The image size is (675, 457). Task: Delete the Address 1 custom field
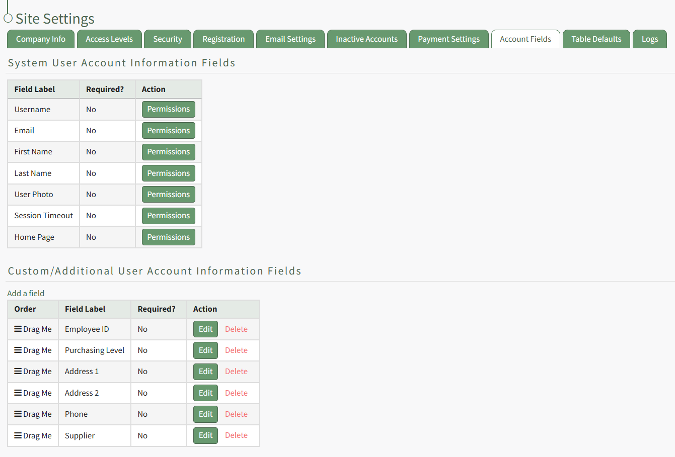coord(236,372)
